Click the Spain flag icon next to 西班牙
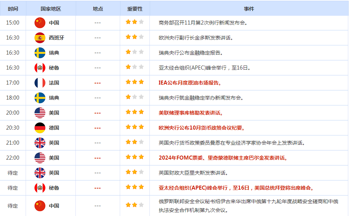 click(40, 38)
